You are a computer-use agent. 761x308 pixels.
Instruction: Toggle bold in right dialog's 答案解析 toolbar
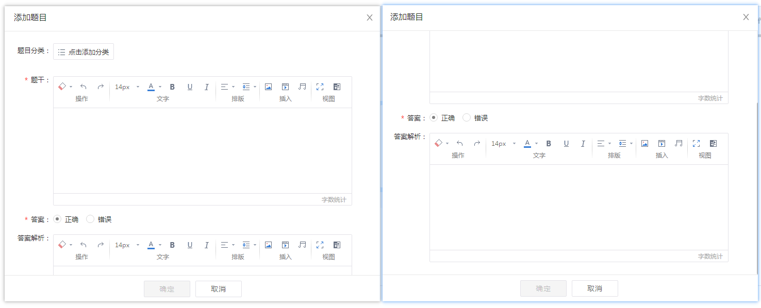click(549, 143)
